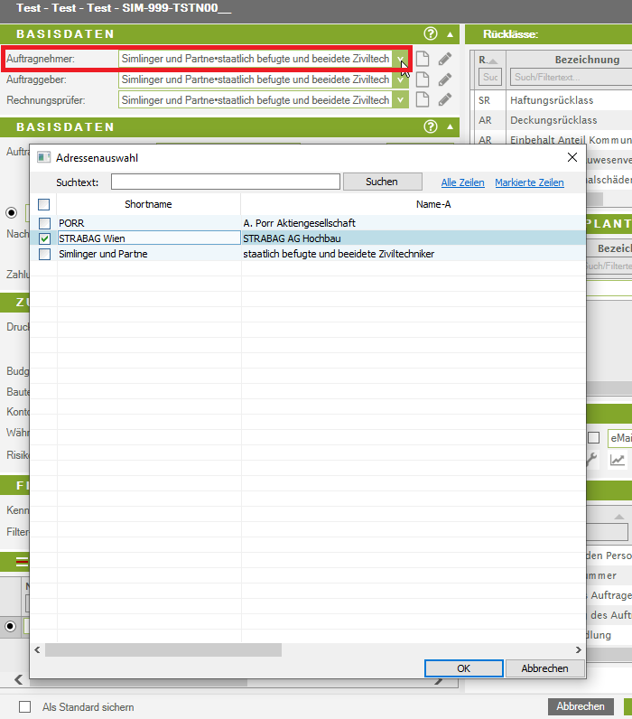Expand the Auftraggeber dropdown
The width and height of the screenshot is (632, 719).
pos(400,79)
